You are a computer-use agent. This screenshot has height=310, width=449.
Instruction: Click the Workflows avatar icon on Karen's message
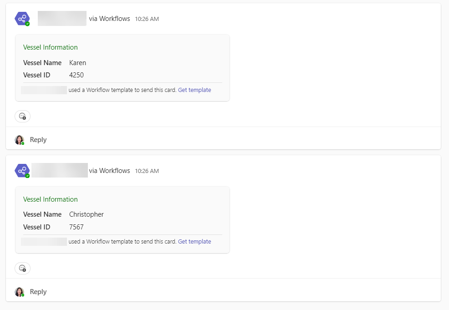[x=22, y=19]
